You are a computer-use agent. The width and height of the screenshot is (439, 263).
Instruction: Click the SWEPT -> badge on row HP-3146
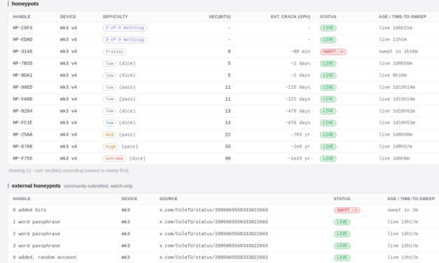coord(333,52)
